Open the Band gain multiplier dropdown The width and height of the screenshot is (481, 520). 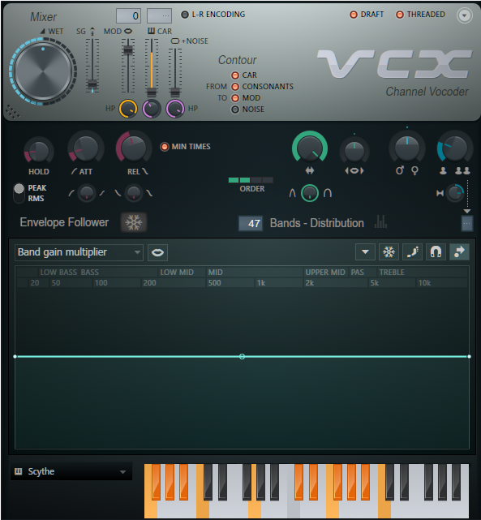point(79,252)
